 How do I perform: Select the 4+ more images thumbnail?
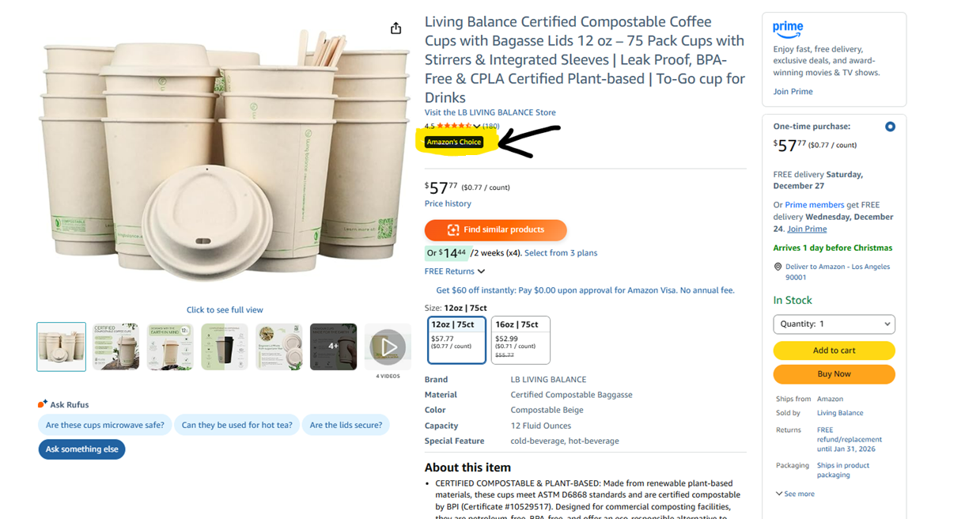point(333,347)
